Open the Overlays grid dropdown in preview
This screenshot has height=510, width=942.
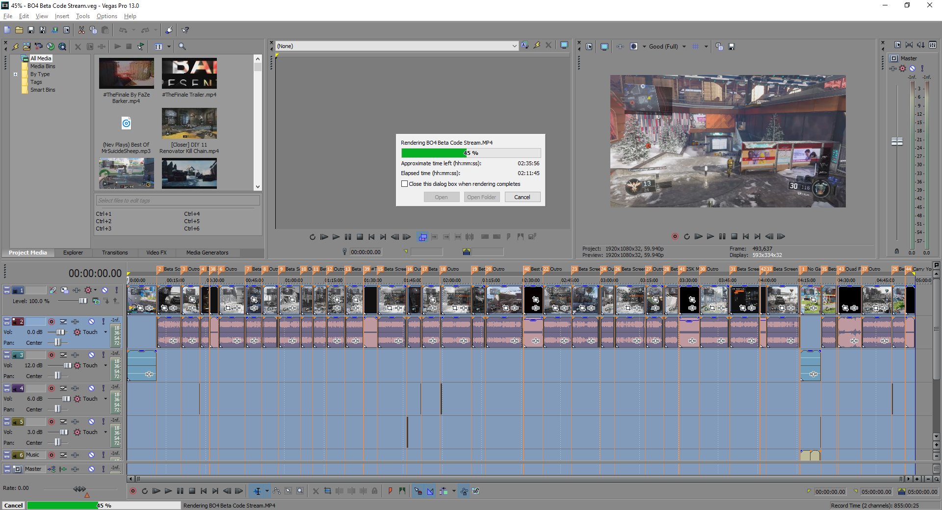[706, 47]
